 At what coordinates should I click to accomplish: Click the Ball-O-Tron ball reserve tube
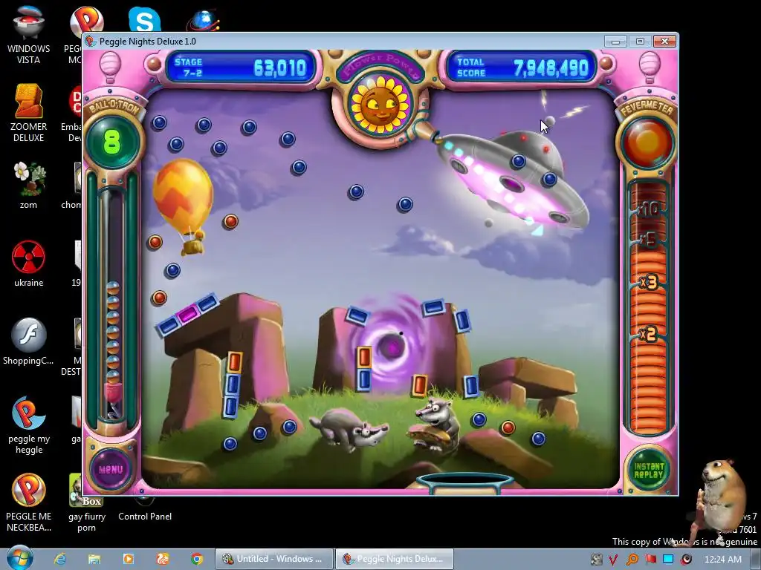[x=112, y=303]
